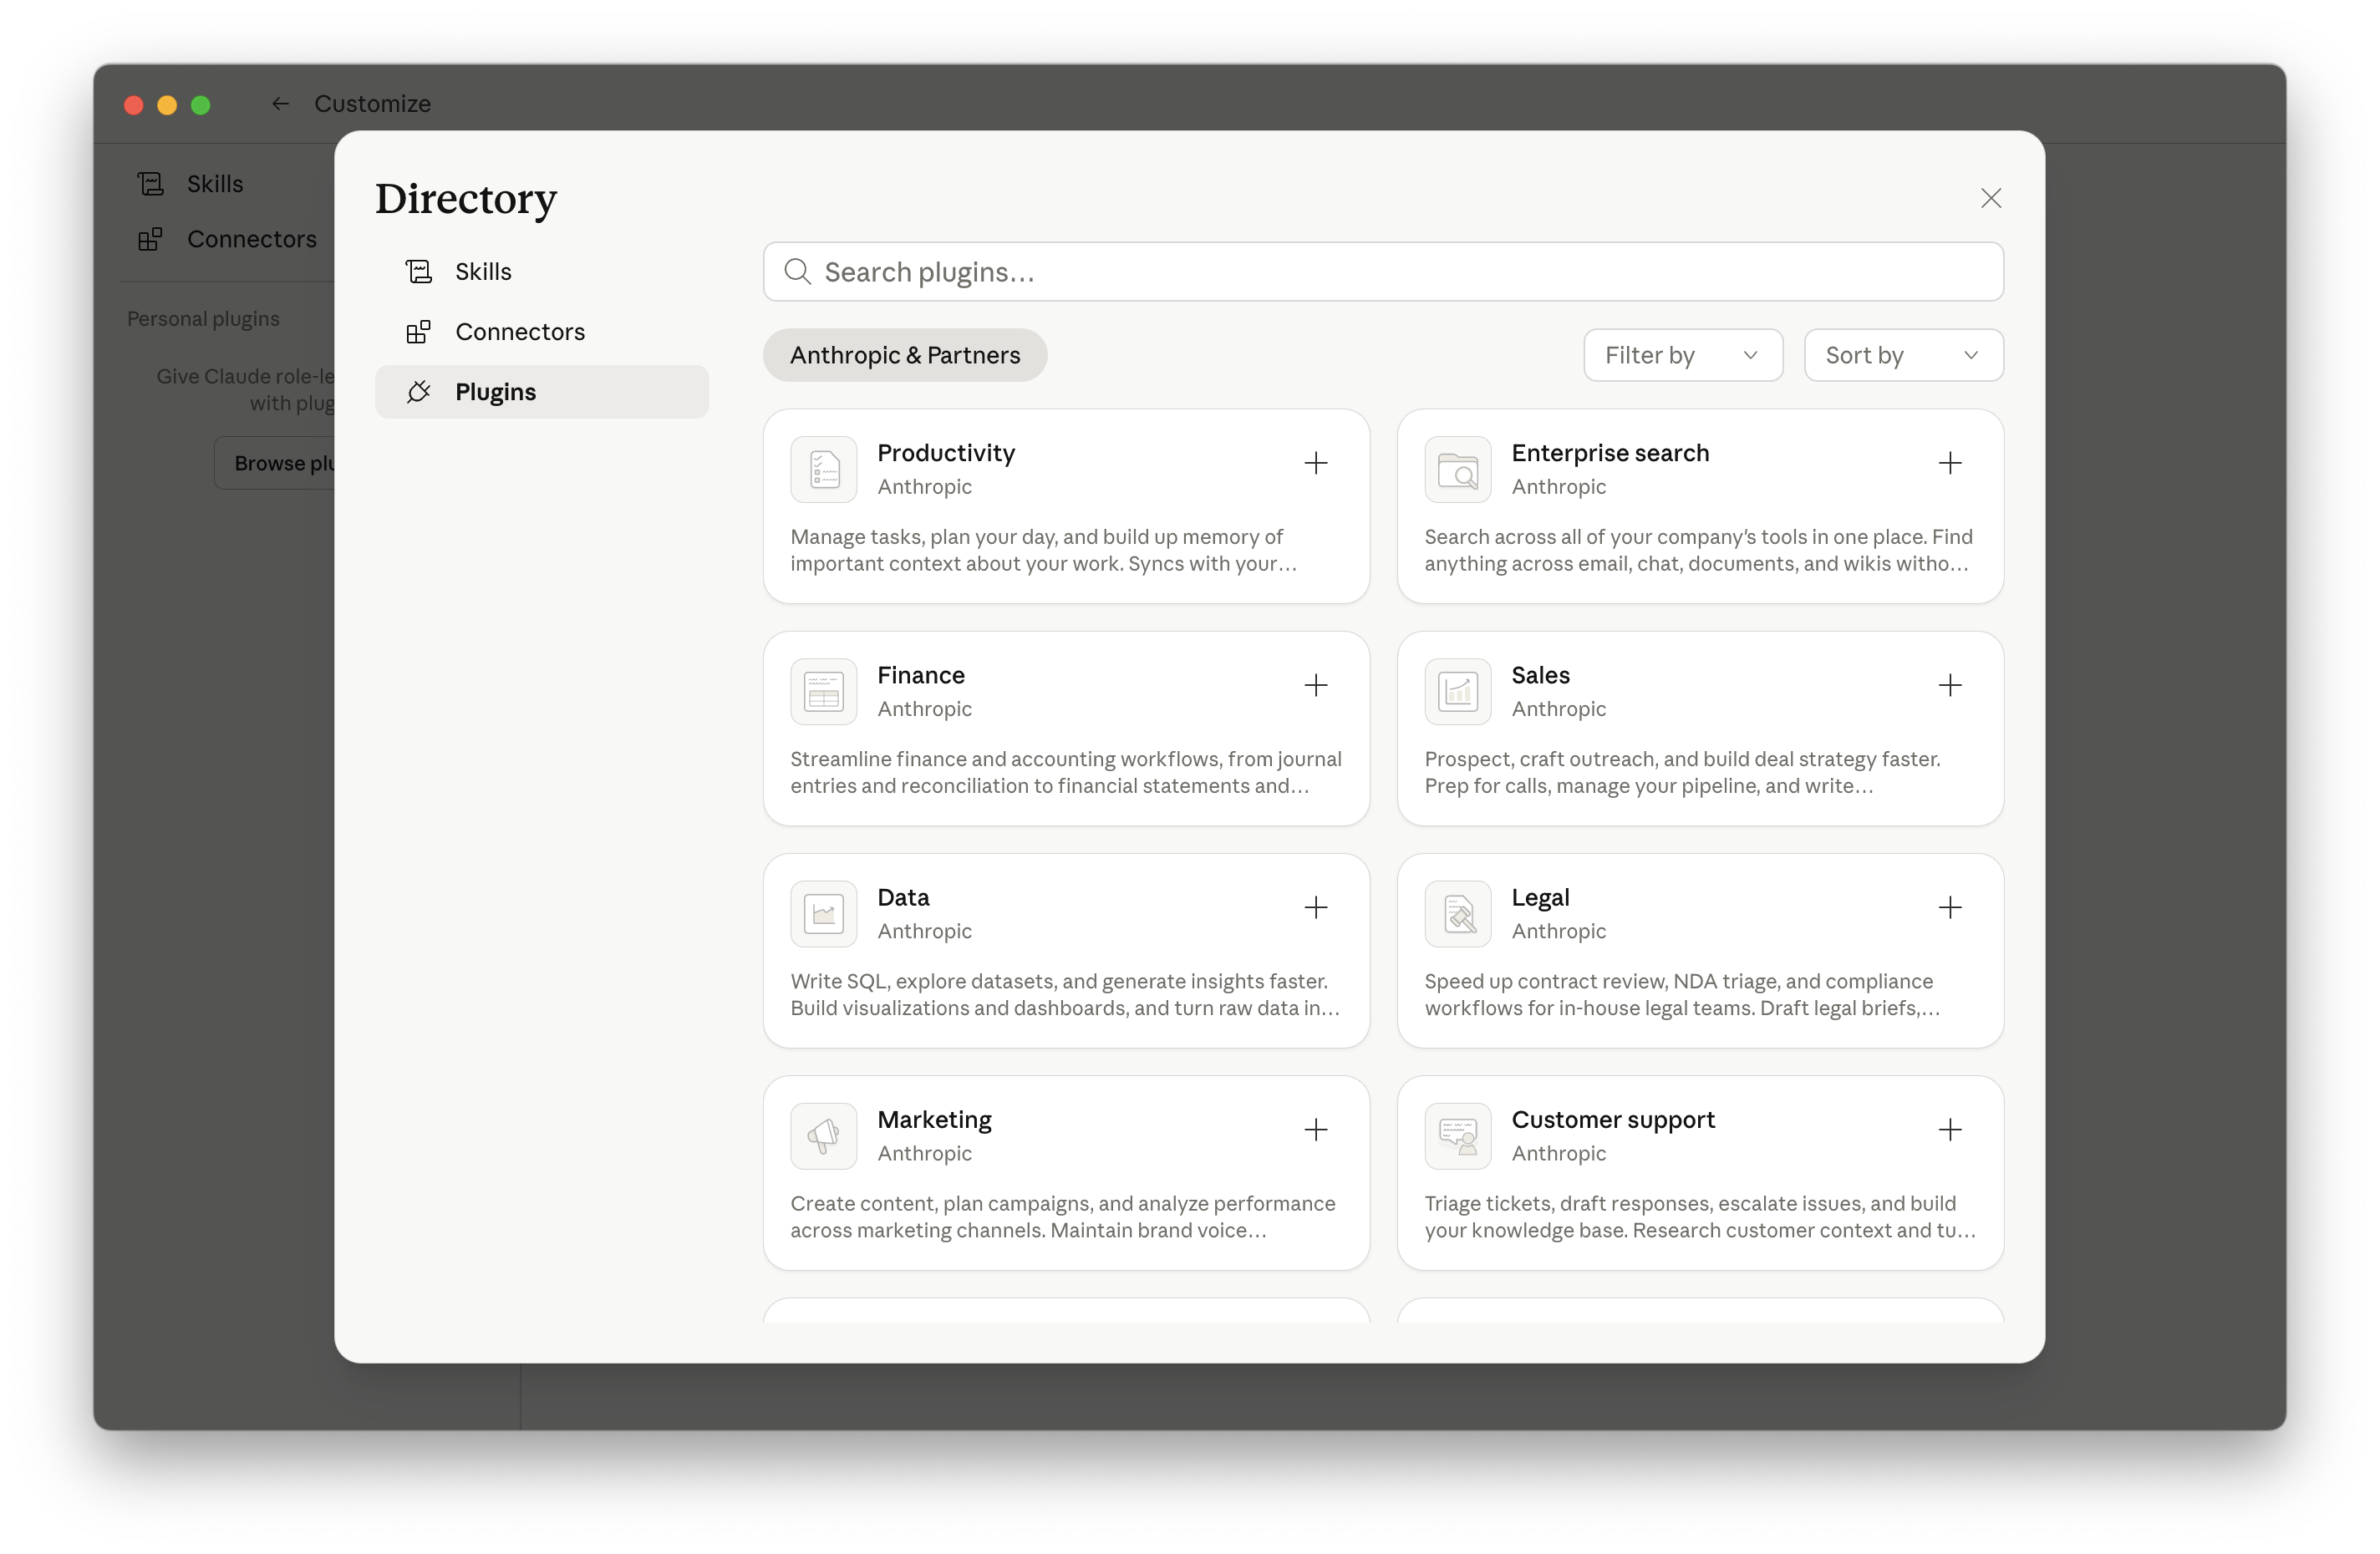Add the Enterprise search plugin
2380x1554 pixels.
(1949, 463)
